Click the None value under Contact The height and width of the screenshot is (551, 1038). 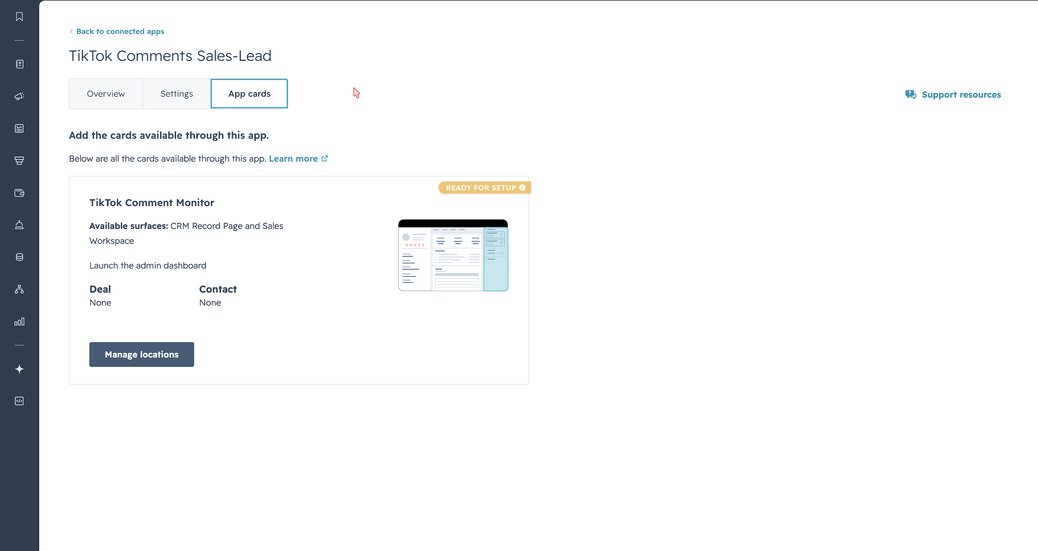pos(210,303)
